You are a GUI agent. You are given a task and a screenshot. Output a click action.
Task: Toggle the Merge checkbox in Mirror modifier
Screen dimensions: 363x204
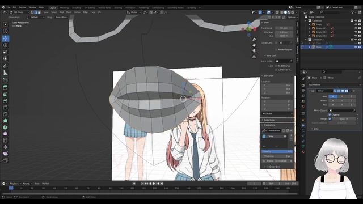(330, 119)
